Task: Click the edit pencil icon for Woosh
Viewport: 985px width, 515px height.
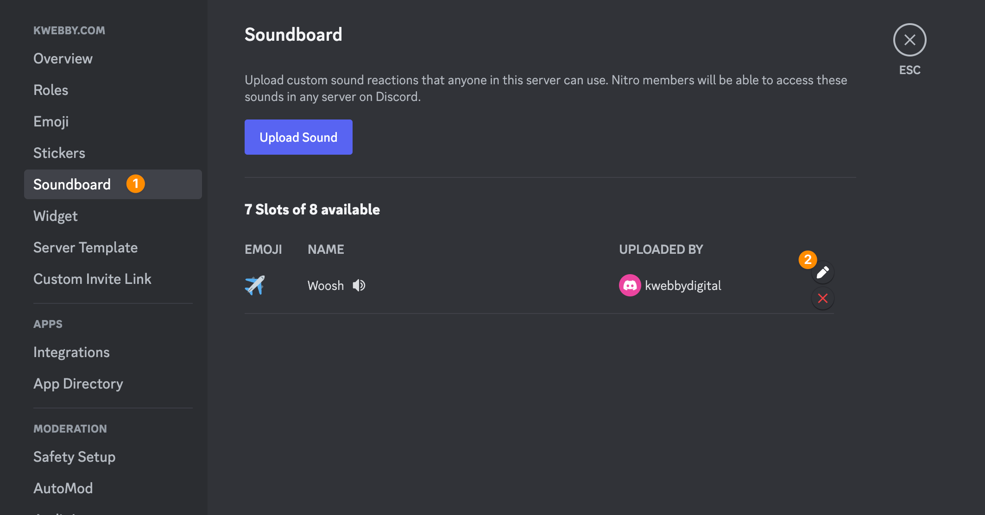Action: point(823,273)
